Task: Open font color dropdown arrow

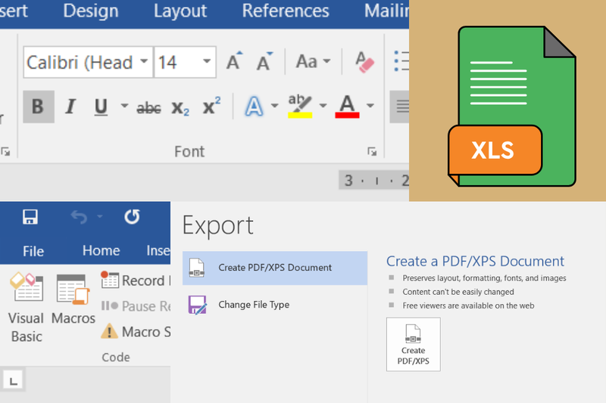Action: [x=370, y=105]
